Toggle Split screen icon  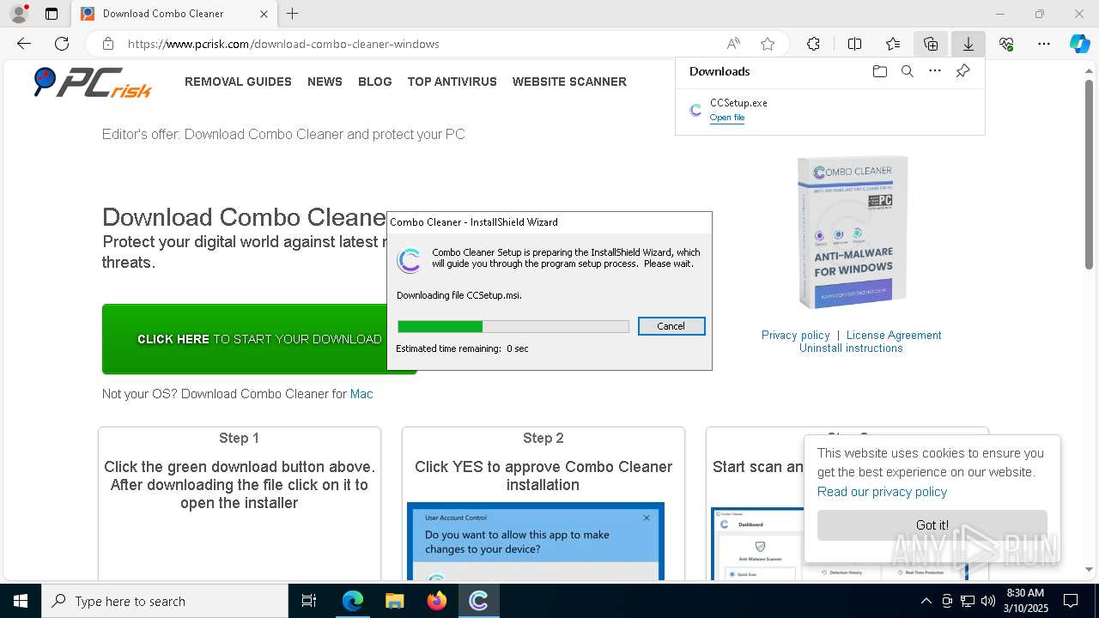[x=854, y=44]
